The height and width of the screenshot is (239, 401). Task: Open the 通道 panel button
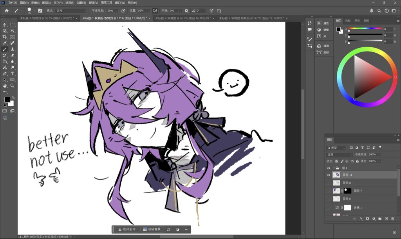pos(323,46)
